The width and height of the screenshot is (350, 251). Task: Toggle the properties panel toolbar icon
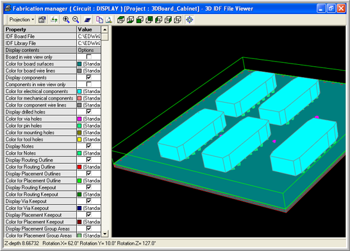point(42,20)
